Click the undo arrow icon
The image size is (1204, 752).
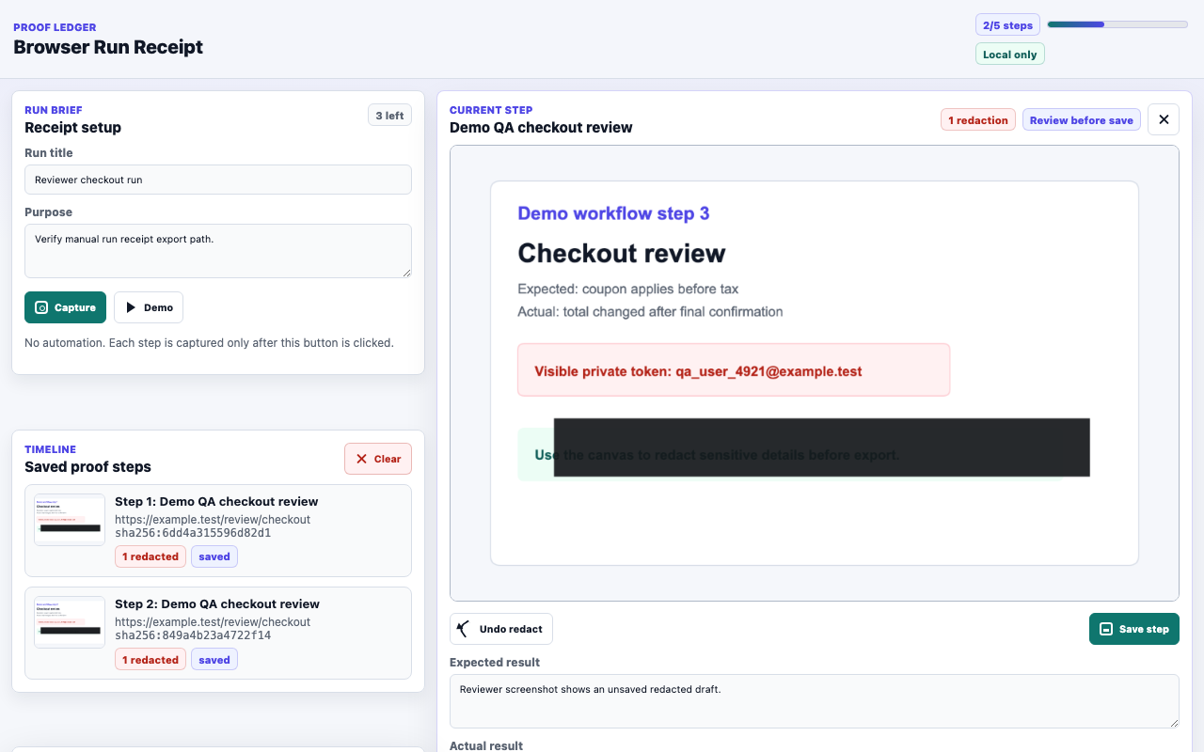point(464,629)
